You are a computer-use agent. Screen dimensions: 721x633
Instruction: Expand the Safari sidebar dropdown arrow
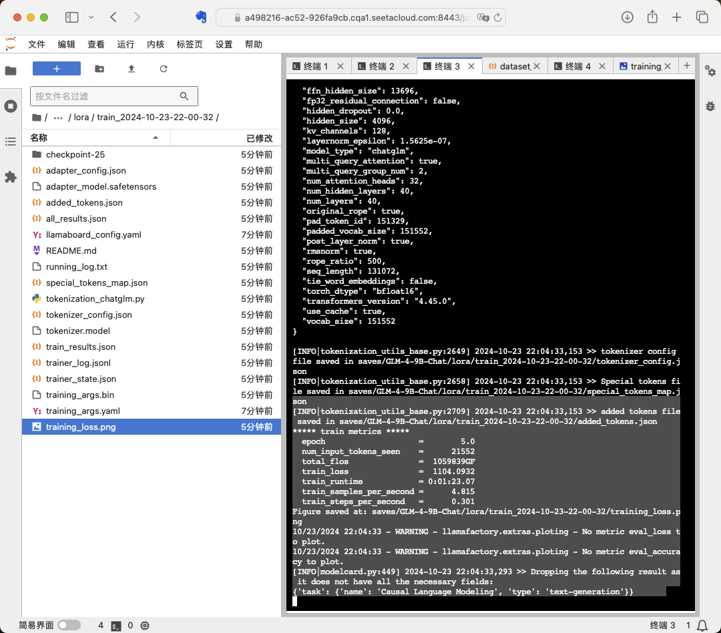click(91, 17)
